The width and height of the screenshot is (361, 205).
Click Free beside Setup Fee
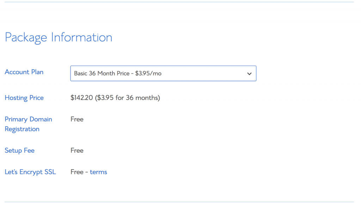click(77, 150)
